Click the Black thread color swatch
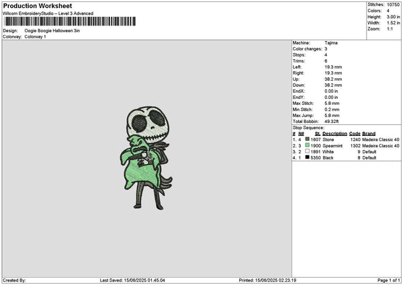 click(x=307, y=157)
